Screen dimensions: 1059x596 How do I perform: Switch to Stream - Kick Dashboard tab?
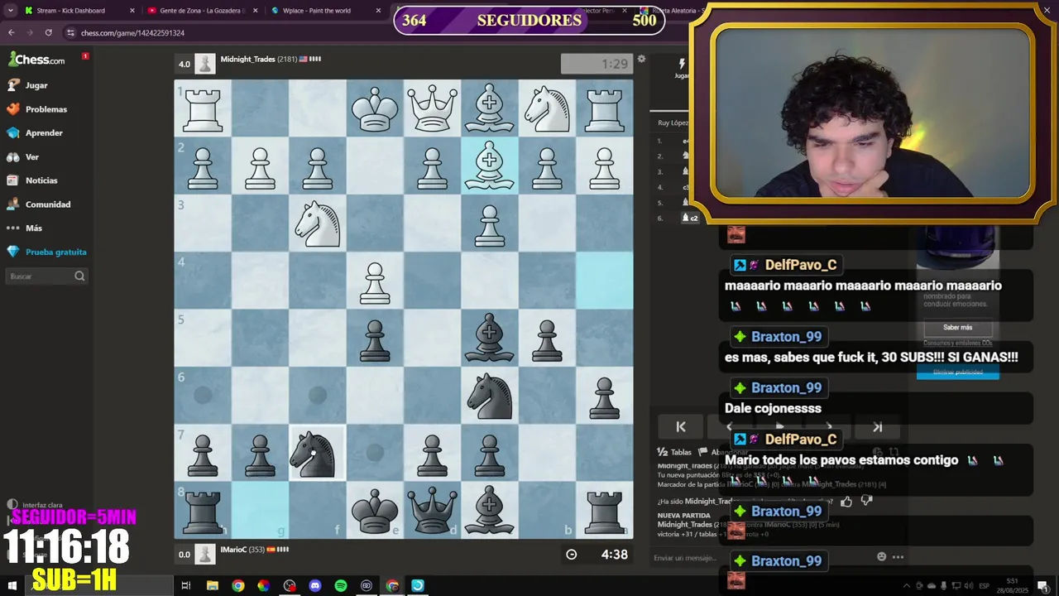point(71,11)
